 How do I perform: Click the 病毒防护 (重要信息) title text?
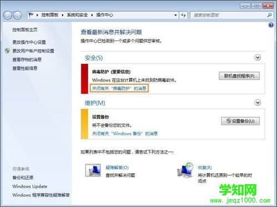(111, 72)
